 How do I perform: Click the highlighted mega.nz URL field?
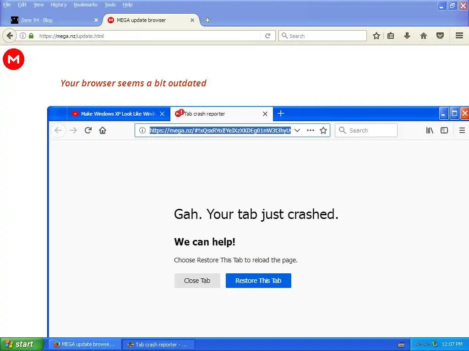[220, 130]
